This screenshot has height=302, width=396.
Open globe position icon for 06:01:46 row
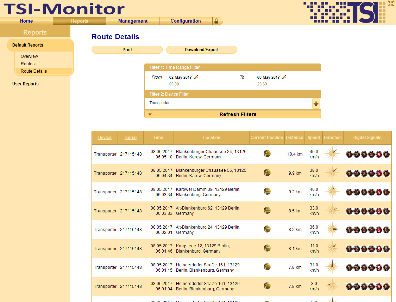(267, 248)
